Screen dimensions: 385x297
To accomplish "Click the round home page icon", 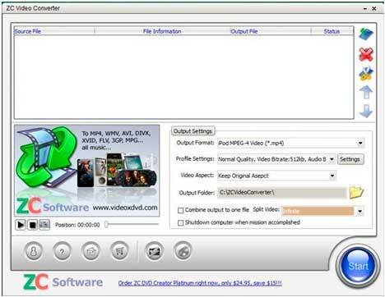I will pos(90,251).
